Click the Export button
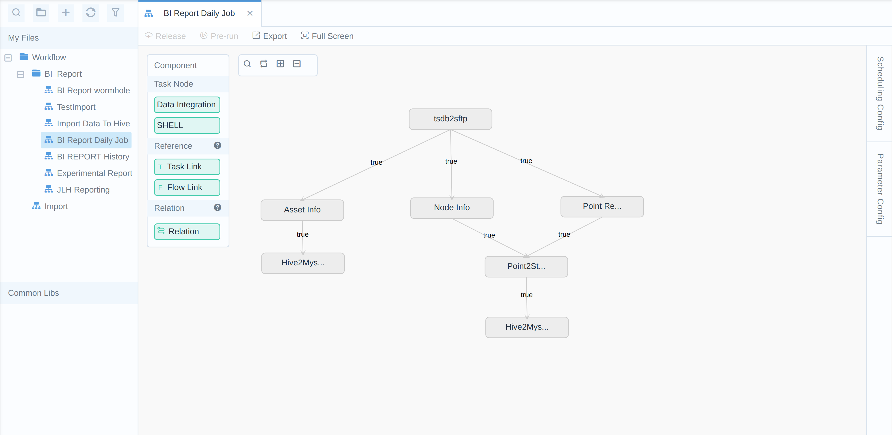Image resolution: width=892 pixels, height=435 pixels. tap(270, 36)
